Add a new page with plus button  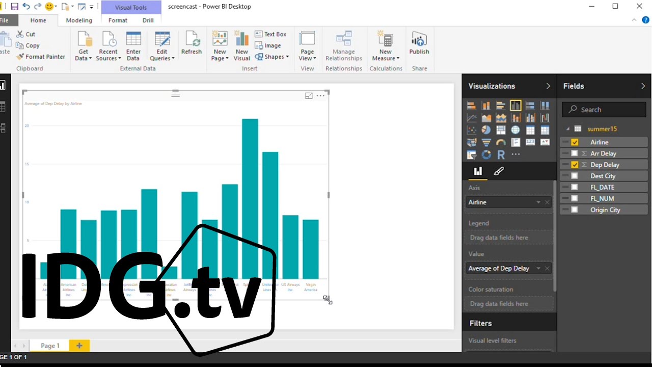(x=79, y=346)
